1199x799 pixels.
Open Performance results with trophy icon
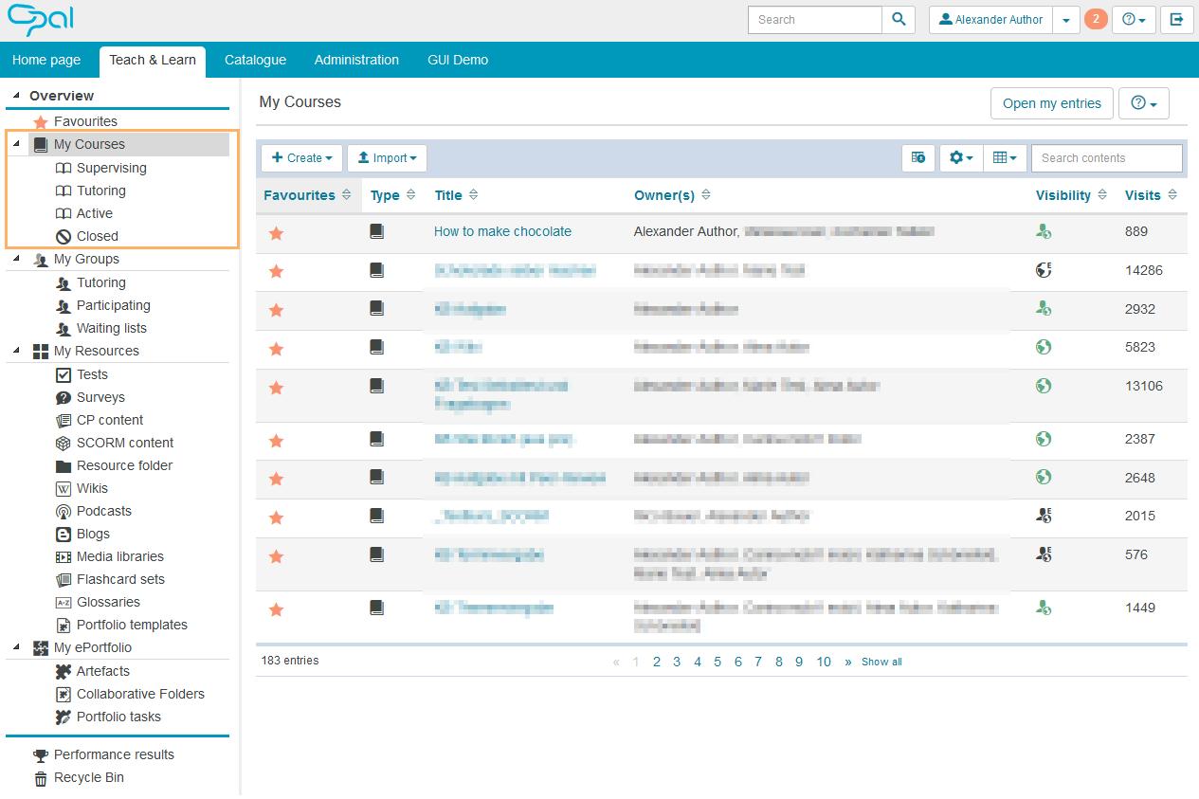point(114,754)
